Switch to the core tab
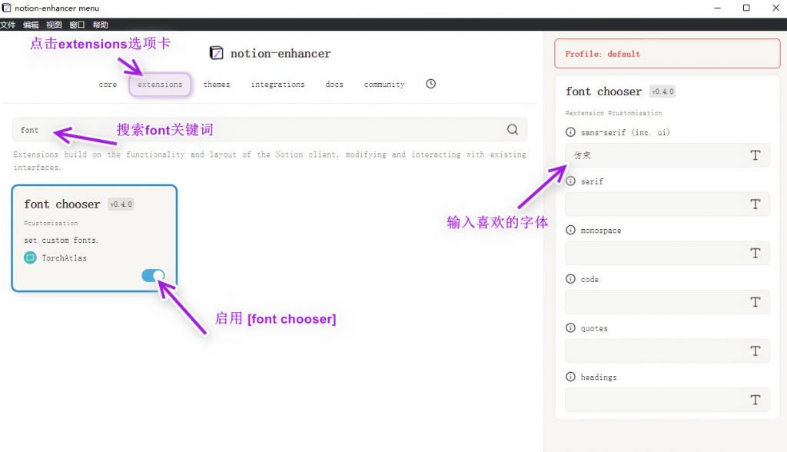Image resolution: width=787 pixels, height=452 pixels. coord(107,85)
